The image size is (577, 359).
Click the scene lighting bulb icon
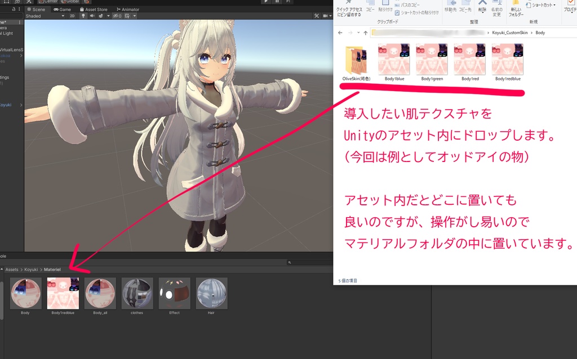pos(83,16)
